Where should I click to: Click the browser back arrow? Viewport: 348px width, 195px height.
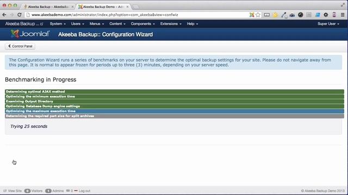pyautogui.click(x=4, y=15)
